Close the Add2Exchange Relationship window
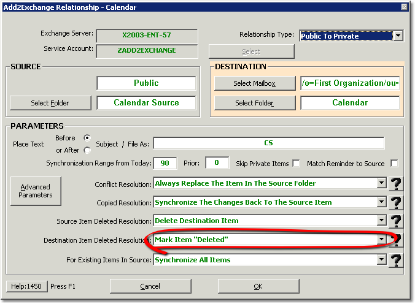415x304 pixels. click(x=404, y=7)
